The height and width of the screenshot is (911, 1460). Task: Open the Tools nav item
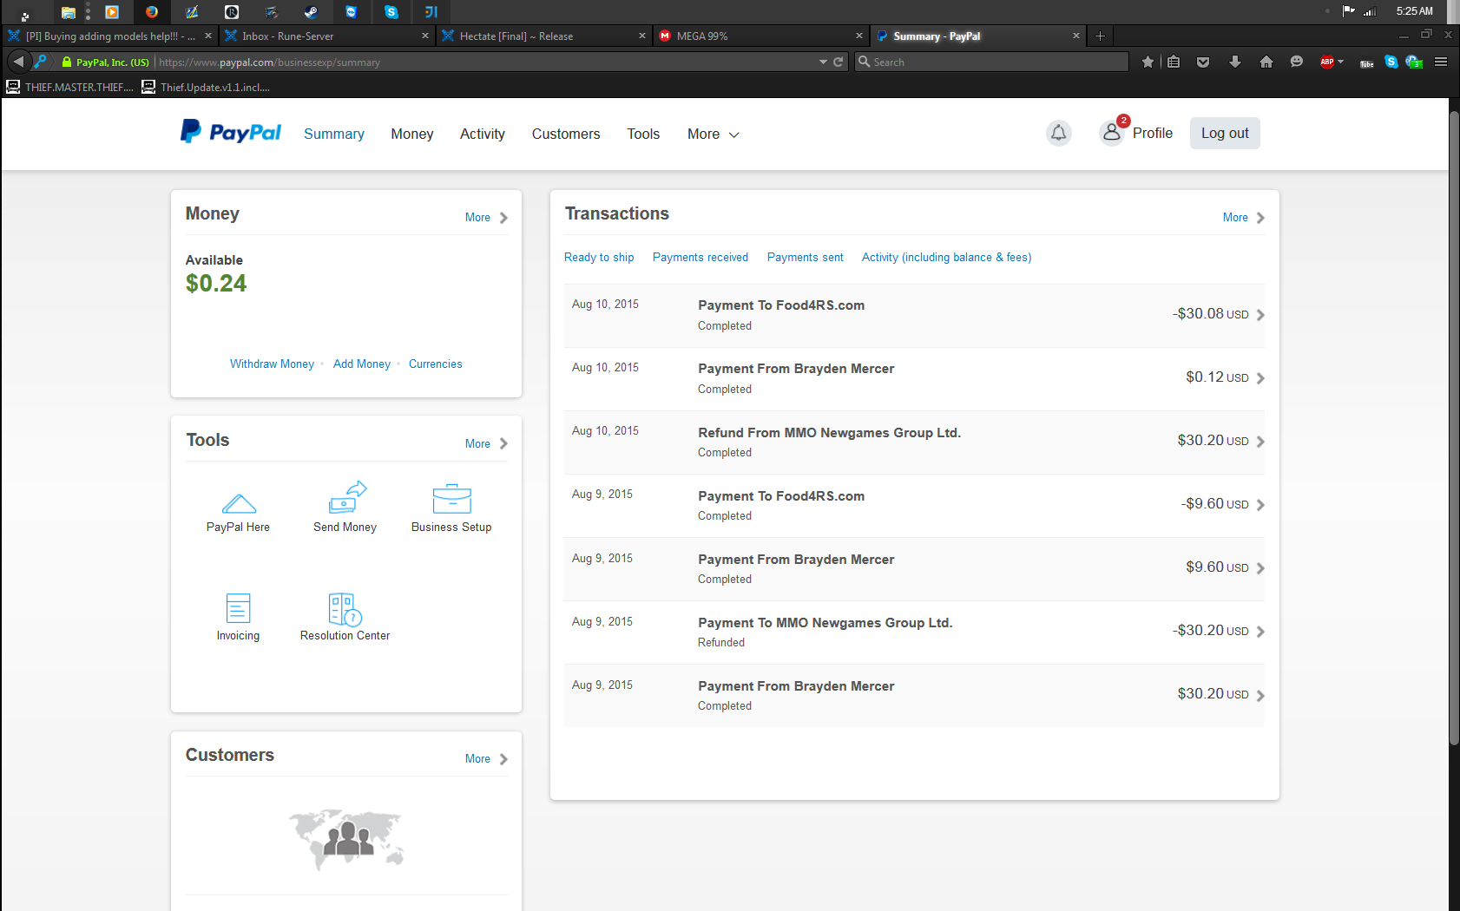(643, 134)
